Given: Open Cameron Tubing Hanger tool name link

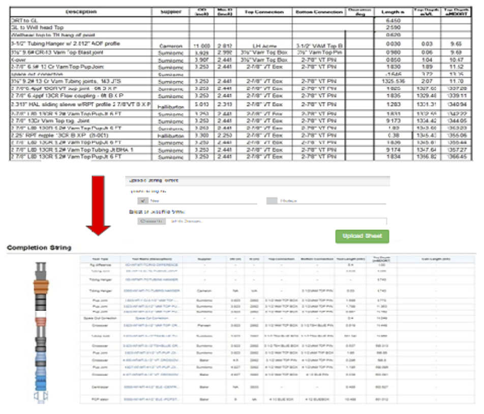Looking at the screenshot, I should click(x=152, y=291).
